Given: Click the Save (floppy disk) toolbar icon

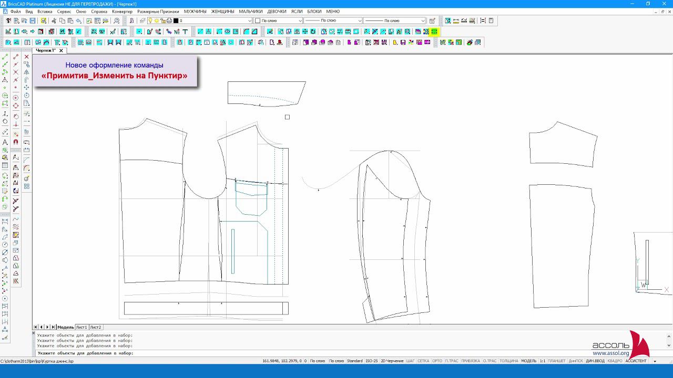Looking at the screenshot, I should point(33,21).
